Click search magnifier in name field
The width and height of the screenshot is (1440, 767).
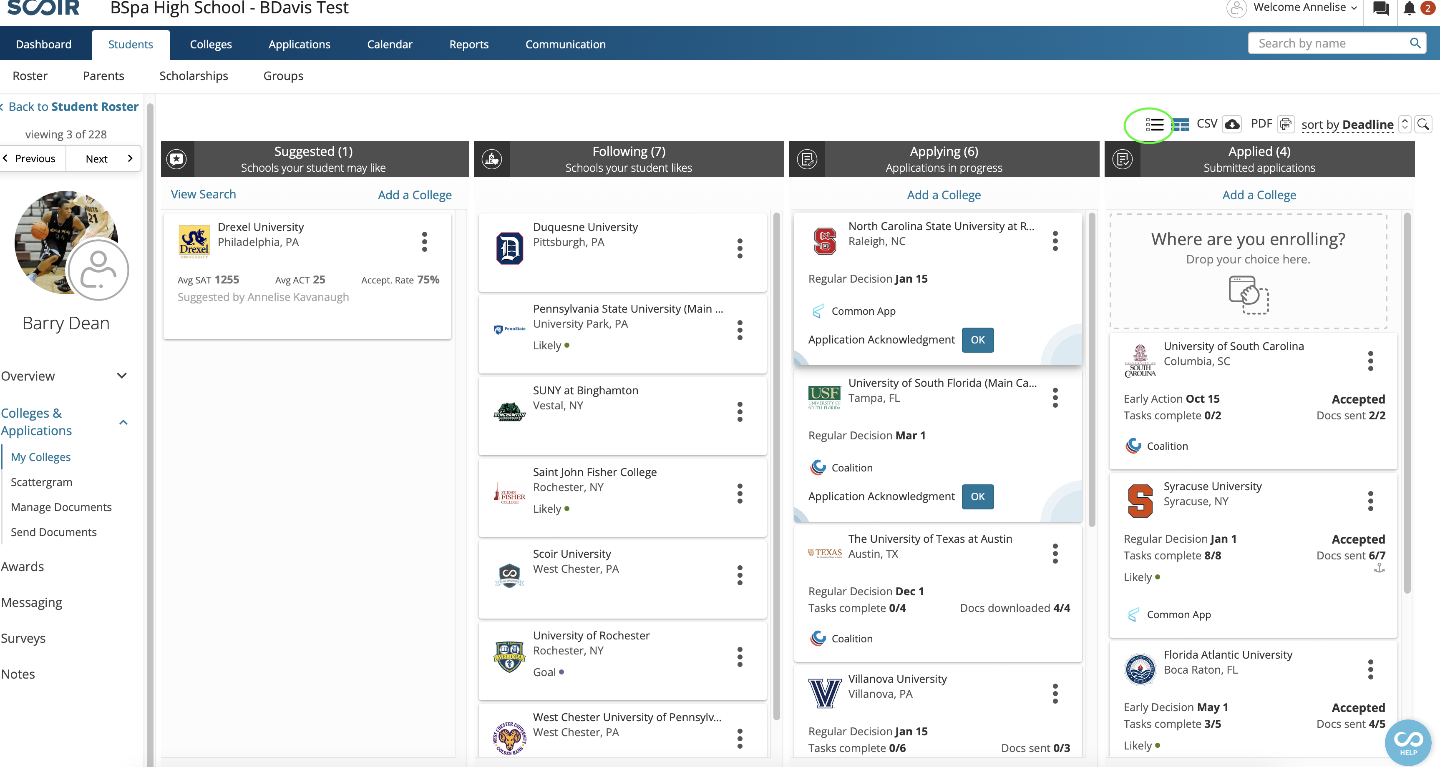[1415, 43]
